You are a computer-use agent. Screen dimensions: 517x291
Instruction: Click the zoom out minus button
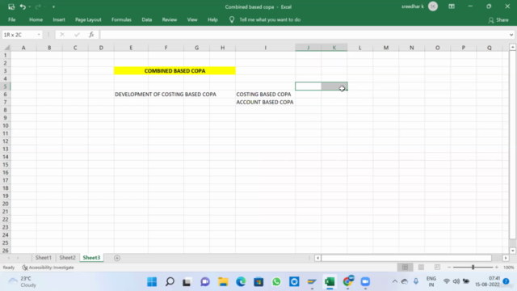[x=449, y=268]
